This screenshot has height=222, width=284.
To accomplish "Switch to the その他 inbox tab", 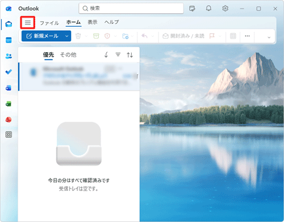I will [68, 55].
